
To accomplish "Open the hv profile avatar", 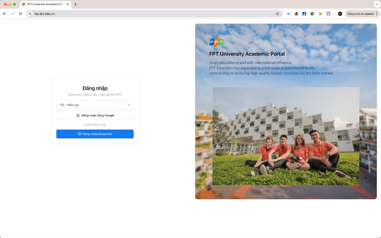I will [x=340, y=14].
